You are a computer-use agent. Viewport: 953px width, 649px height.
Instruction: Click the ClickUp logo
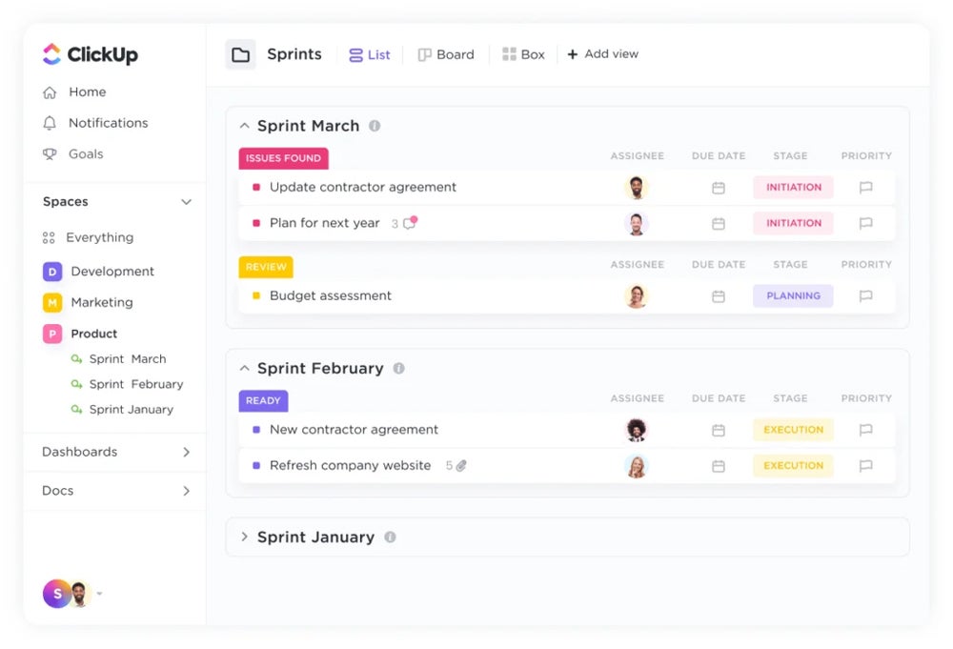tap(90, 54)
